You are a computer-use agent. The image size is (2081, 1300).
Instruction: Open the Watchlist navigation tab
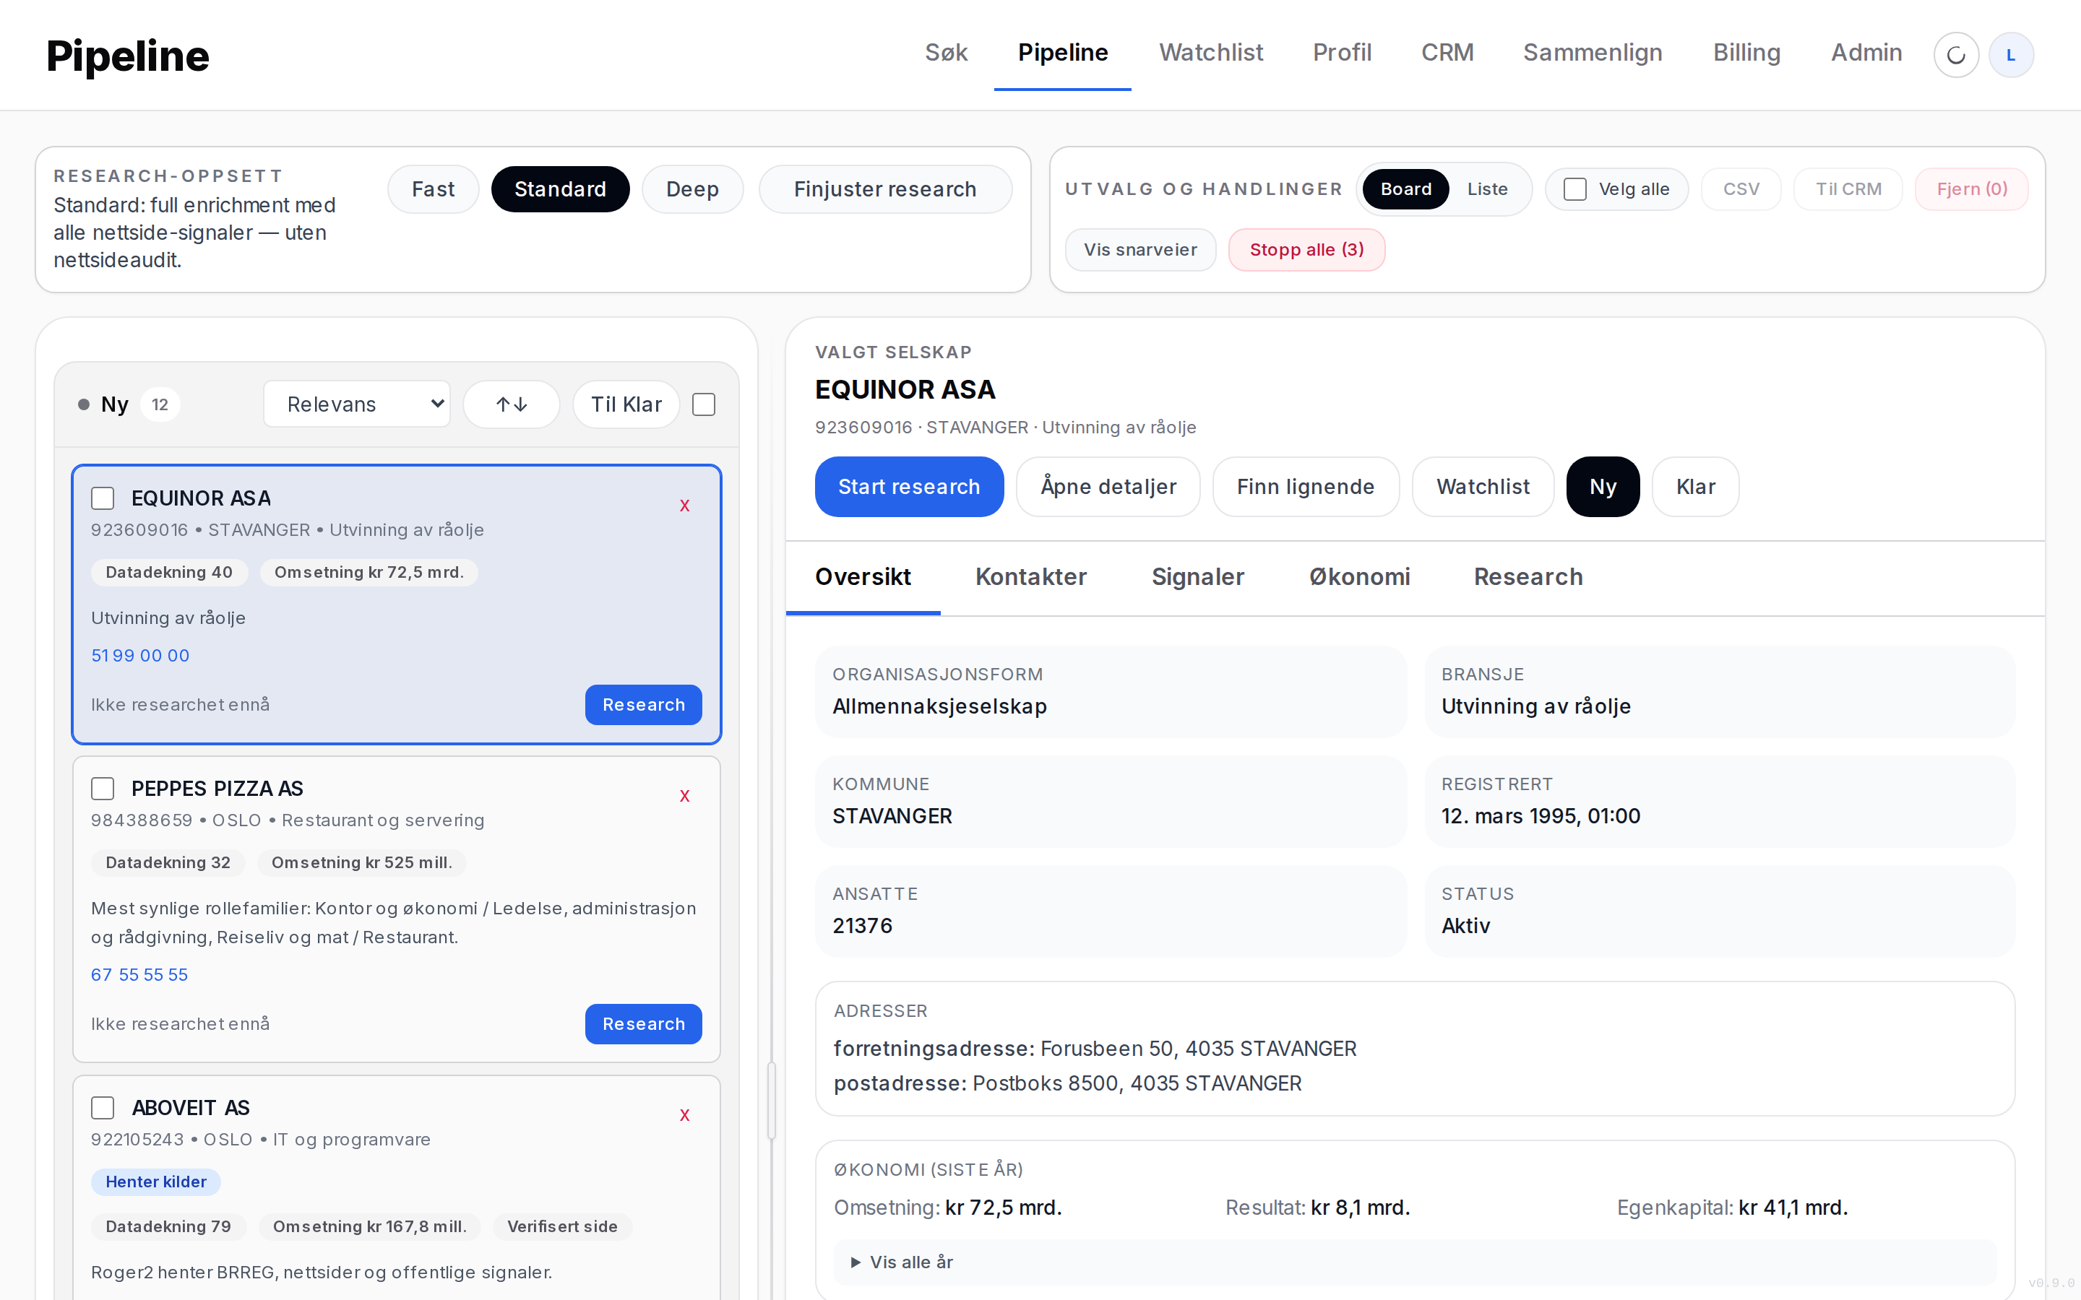click(1211, 53)
